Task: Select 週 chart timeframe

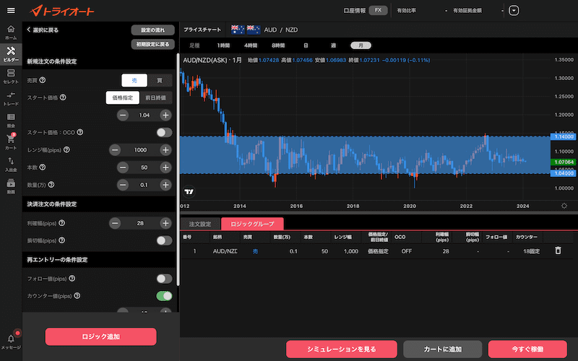Action: point(333,45)
